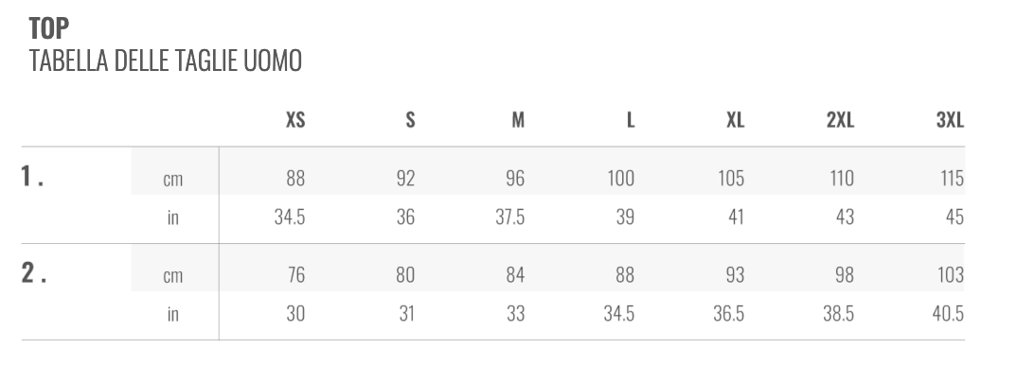Click the 100 cm value under L

621,179
